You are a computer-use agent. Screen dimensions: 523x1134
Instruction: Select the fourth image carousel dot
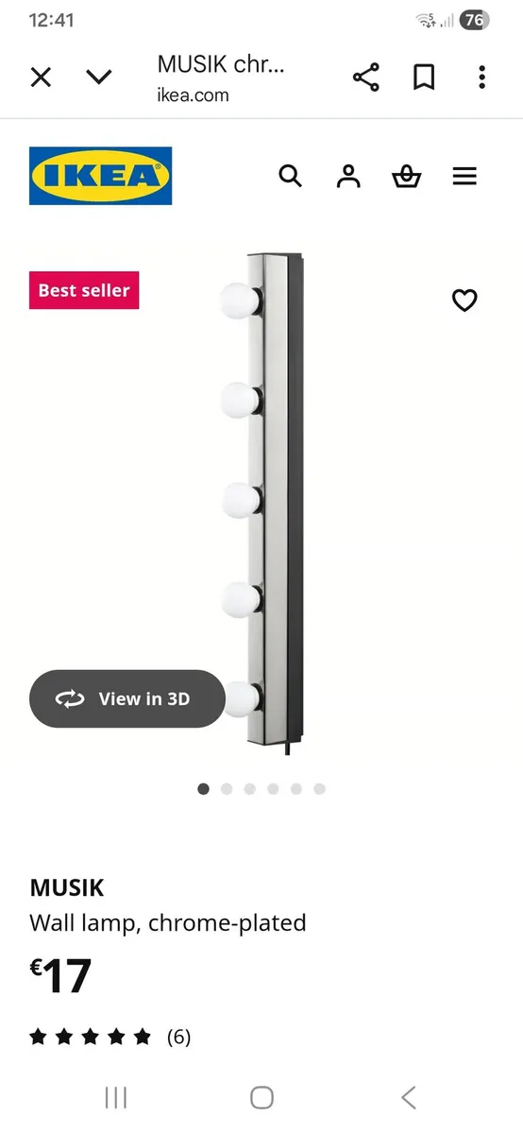tap(273, 789)
